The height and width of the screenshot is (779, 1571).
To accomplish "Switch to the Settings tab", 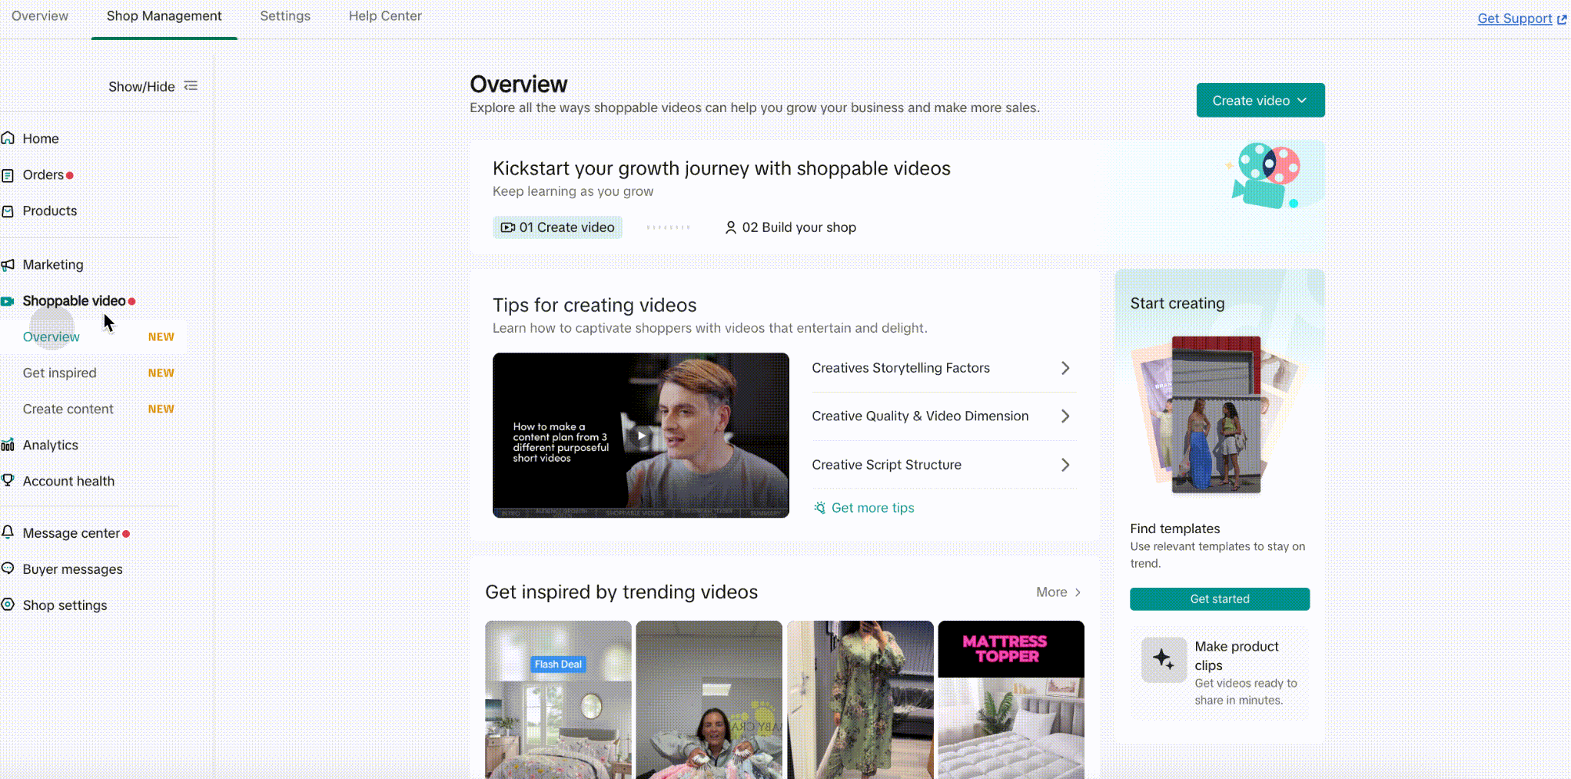I will [285, 16].
